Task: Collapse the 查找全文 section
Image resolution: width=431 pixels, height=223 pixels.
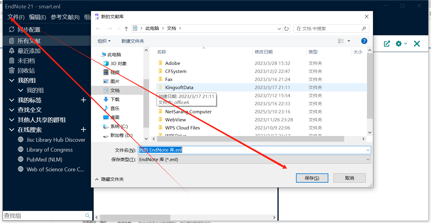Action: [x=12, y=110]
